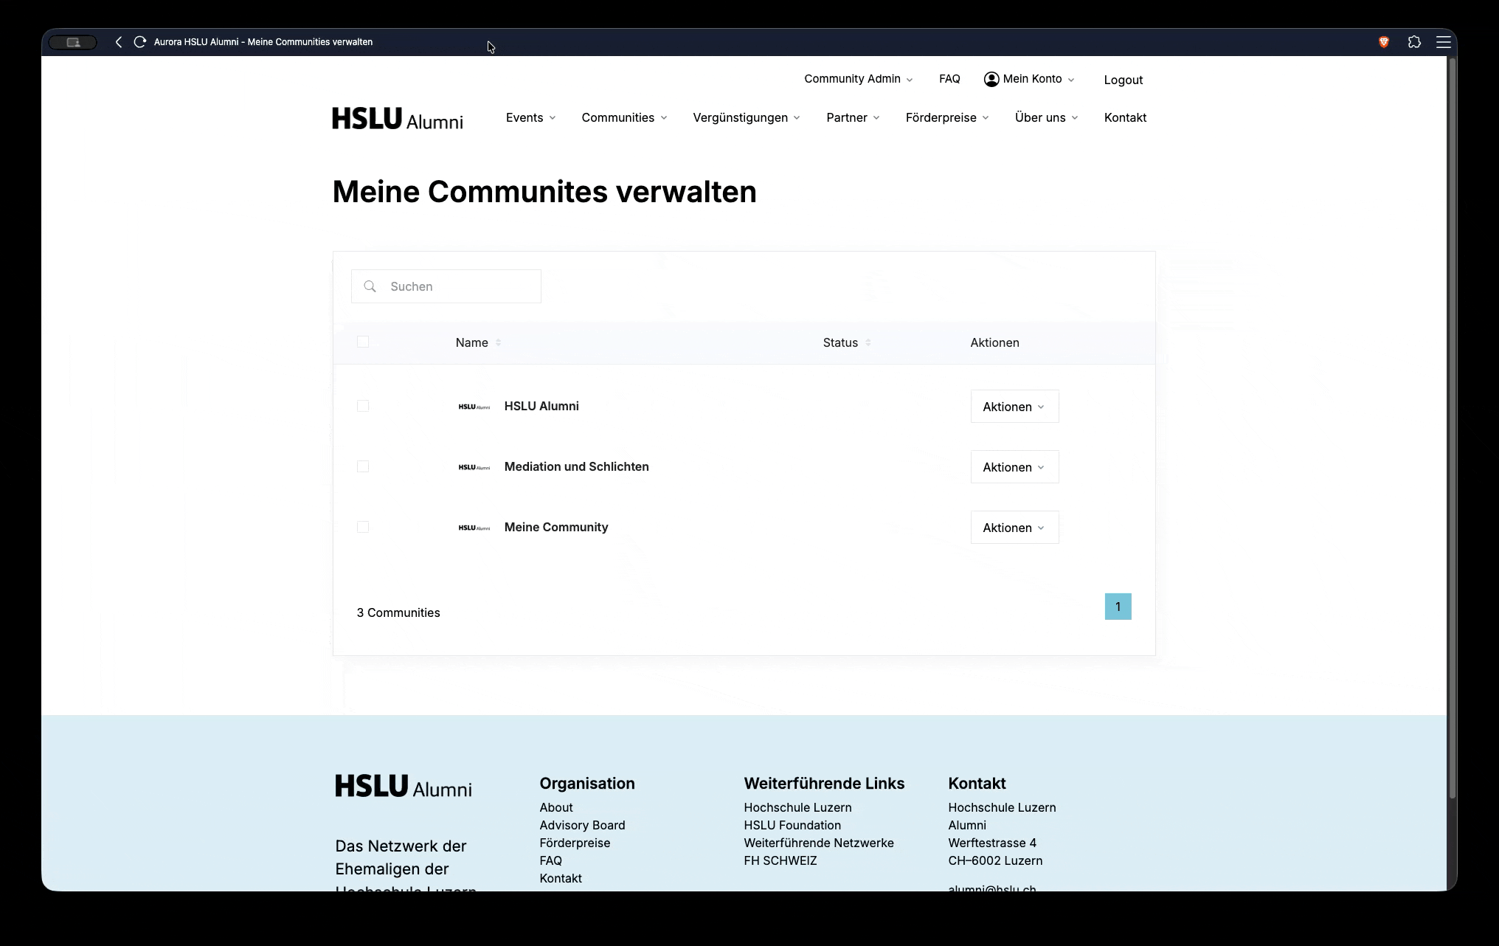Screen dimensions: 1499x946
Task: Open Brave shields lion icon
Action: pos(1384,42)
